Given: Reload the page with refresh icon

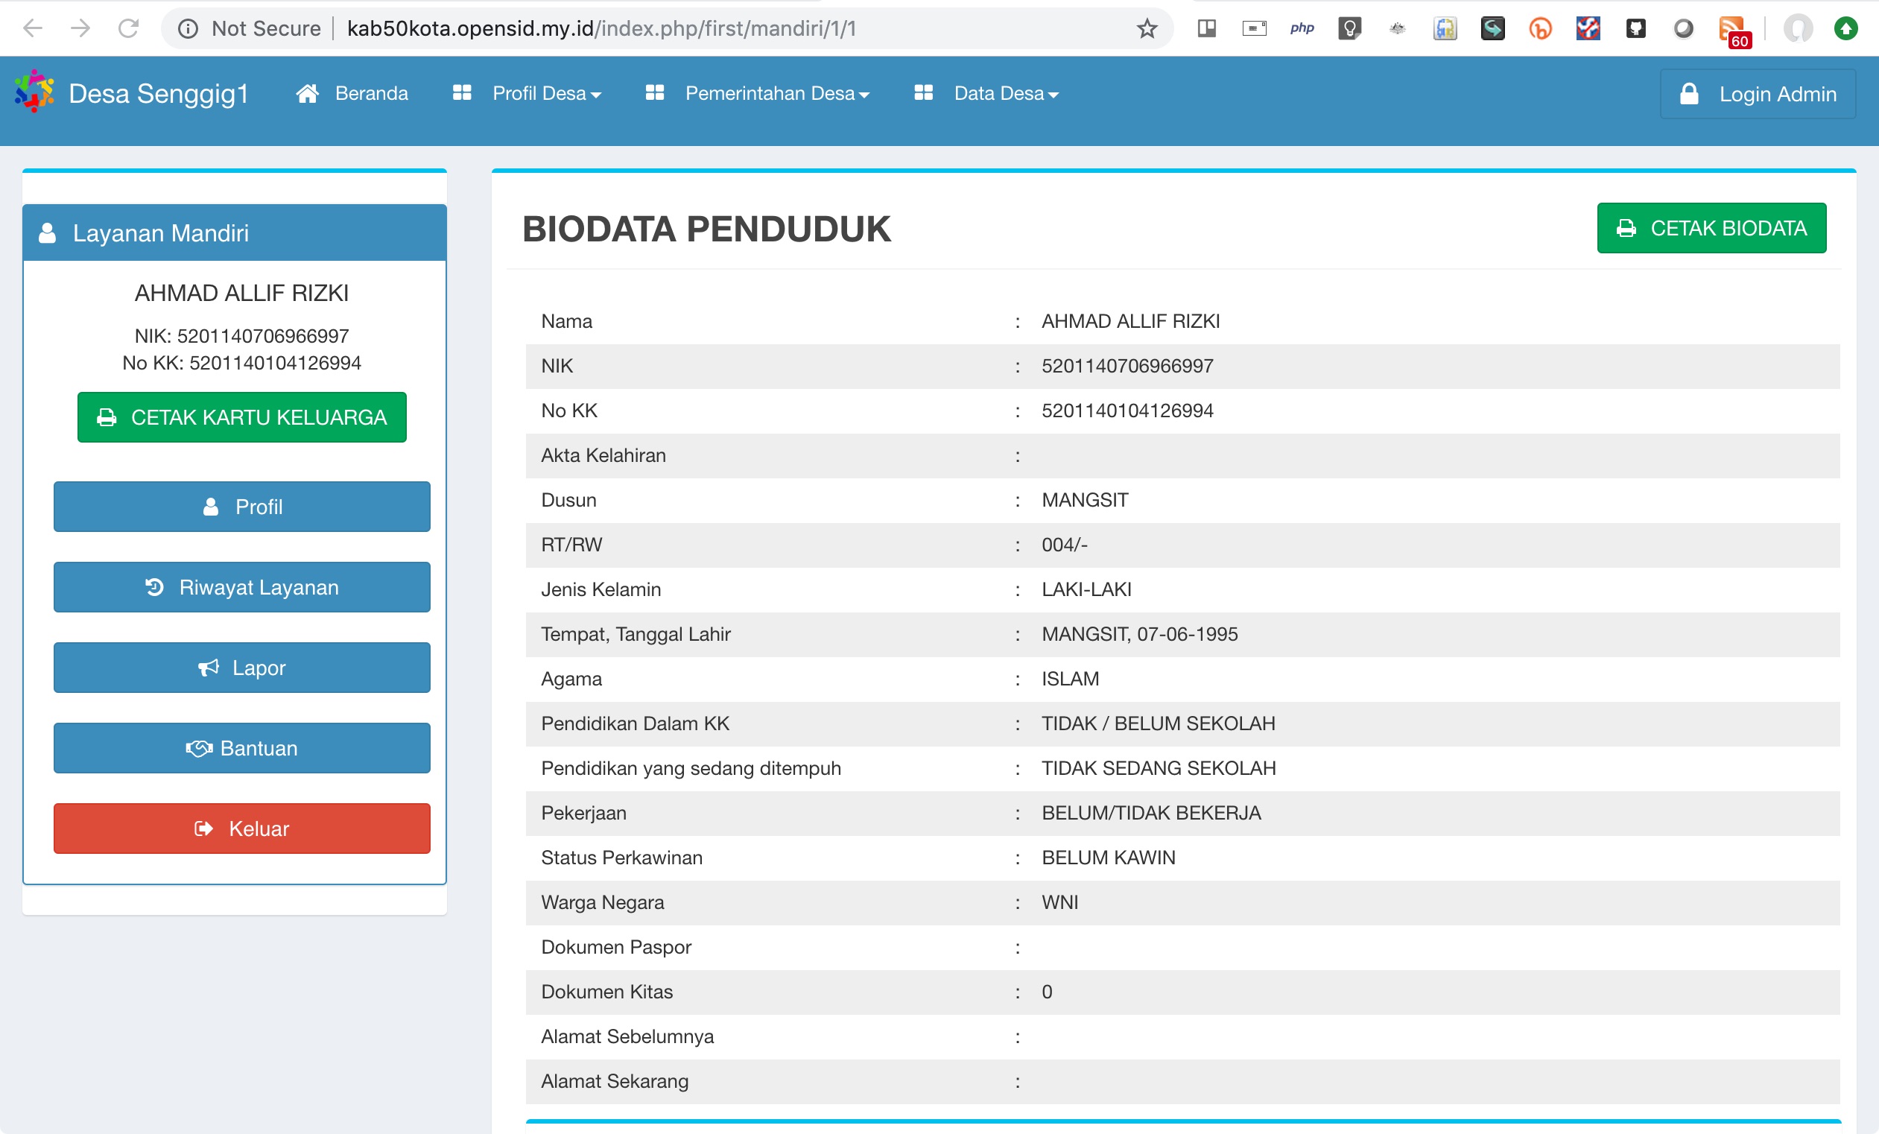Looking at the screenshot, I should point(128,28).
